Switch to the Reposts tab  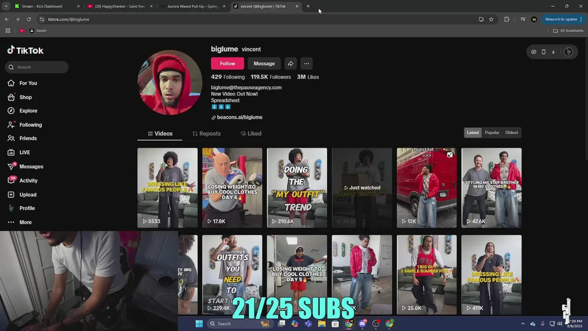[x=206, y=134]
